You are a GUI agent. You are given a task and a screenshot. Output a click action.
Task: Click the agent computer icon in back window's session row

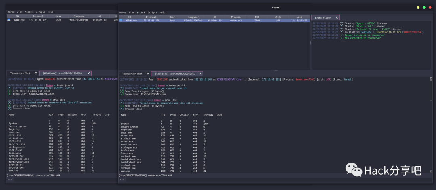click(9, 20)
